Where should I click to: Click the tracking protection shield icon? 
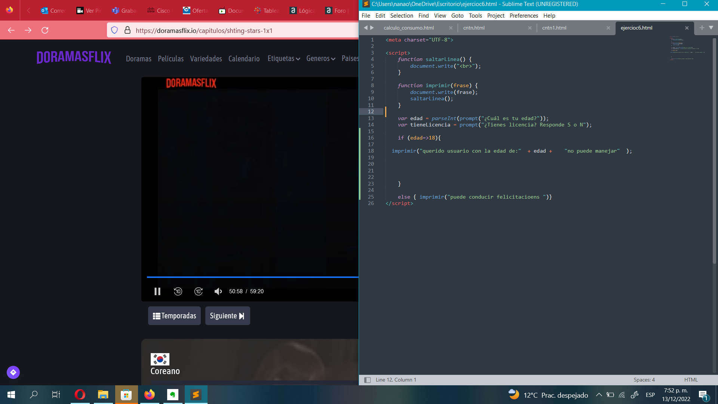[114, 30]
